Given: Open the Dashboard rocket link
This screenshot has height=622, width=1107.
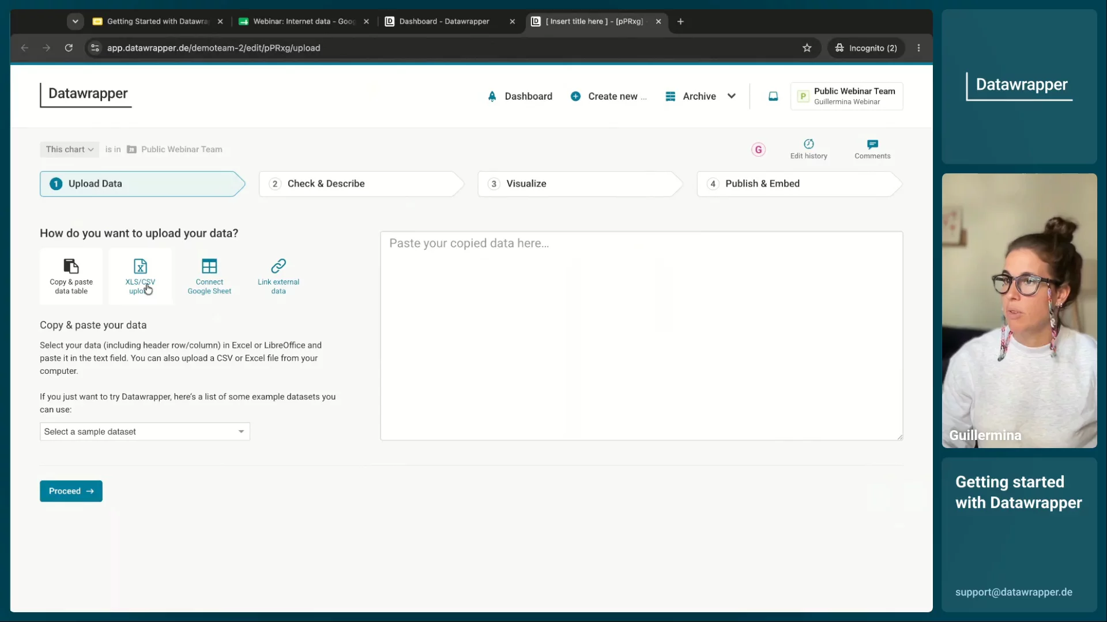Looking at the screenshot, I should point(519,96).
